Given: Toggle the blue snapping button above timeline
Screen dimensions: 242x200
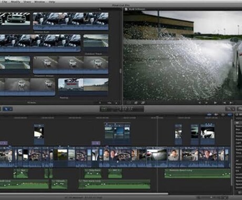Looking at the screenshot, I should [230, 115].
